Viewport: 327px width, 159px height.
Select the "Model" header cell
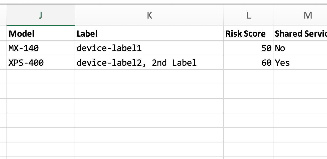[41, 34]
